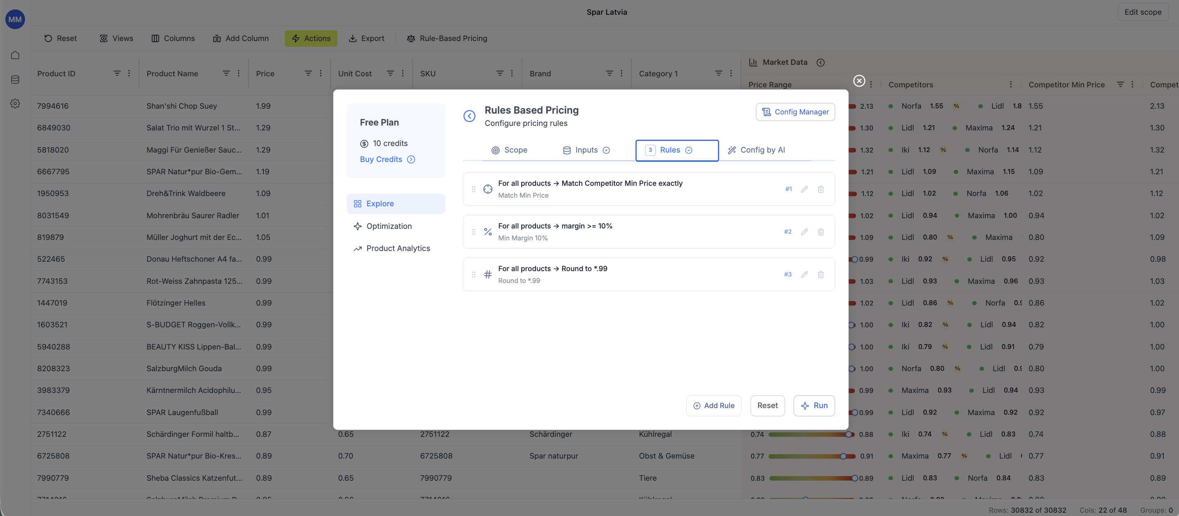1179x516 pixels.
Task: Delete the Round to *.99 rule
Action: (821, 274)
